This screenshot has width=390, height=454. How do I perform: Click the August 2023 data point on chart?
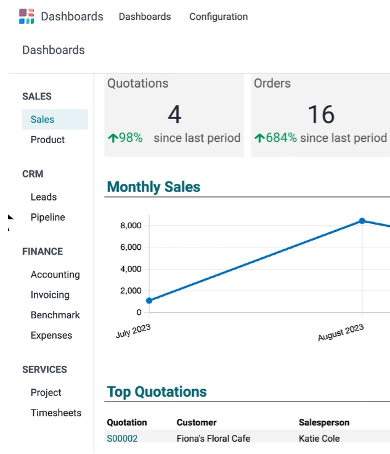362,221
